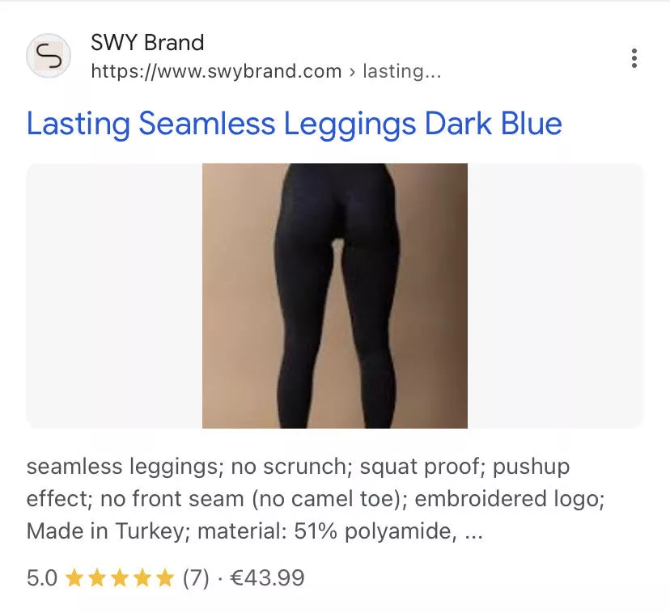Click the first gold rating star

tap(74, 578)
